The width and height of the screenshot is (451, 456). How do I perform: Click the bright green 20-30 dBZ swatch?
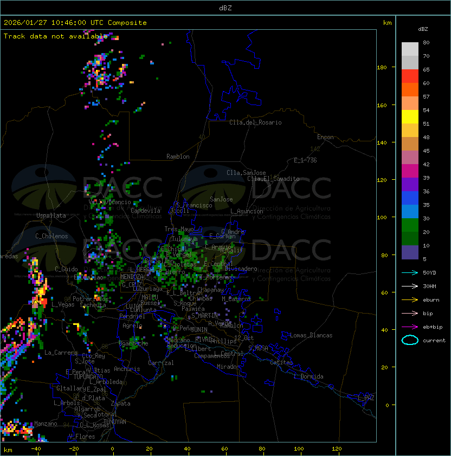(x=410, y=225)
